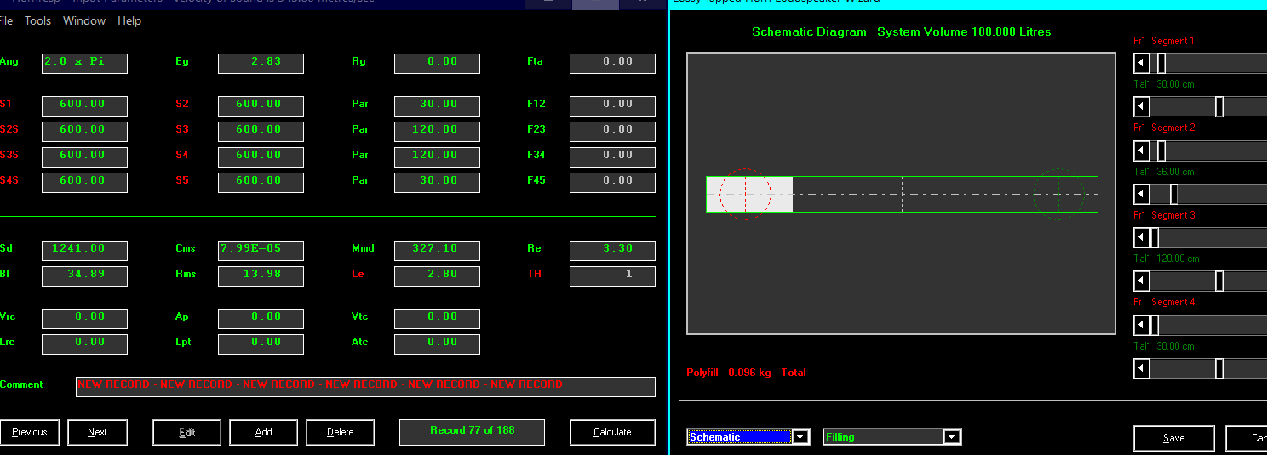1267x455 pixels.
Task: Click the Calculate button
Action: point(613,432)
